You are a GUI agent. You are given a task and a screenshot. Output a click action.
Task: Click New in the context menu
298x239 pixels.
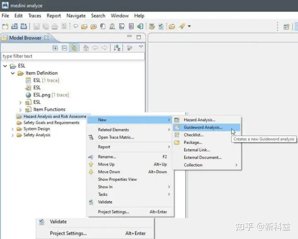(x=130, y=120)
